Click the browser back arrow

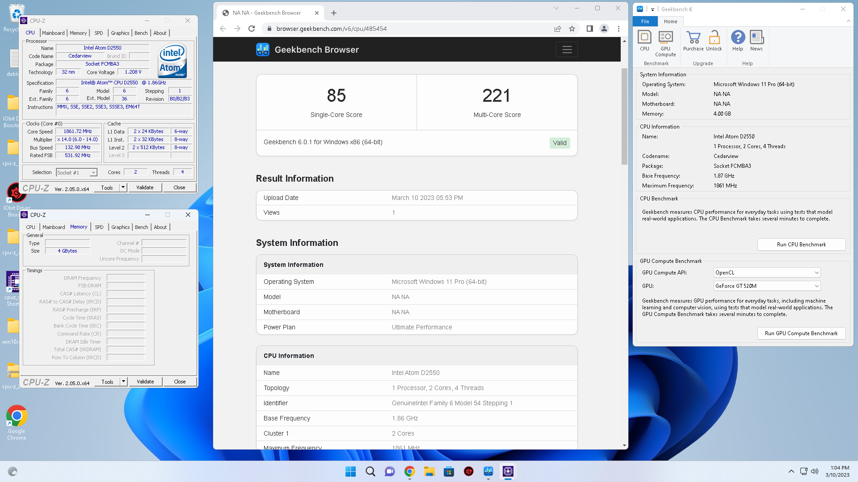(223, 29)
